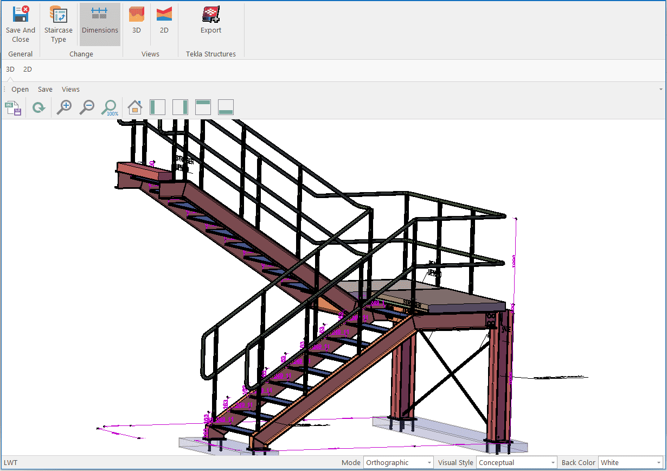Expand the Mode Orthographic dropdown
The height and width of the screenshot is (471, 667).
coord(399,463)
